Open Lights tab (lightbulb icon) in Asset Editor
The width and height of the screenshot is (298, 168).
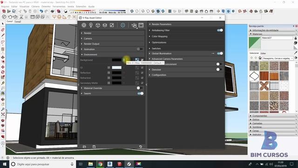coord(91,25)
